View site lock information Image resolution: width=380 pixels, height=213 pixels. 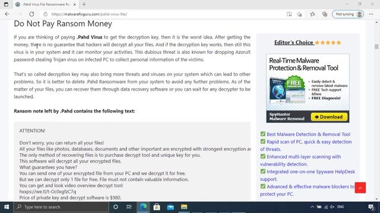45,14
